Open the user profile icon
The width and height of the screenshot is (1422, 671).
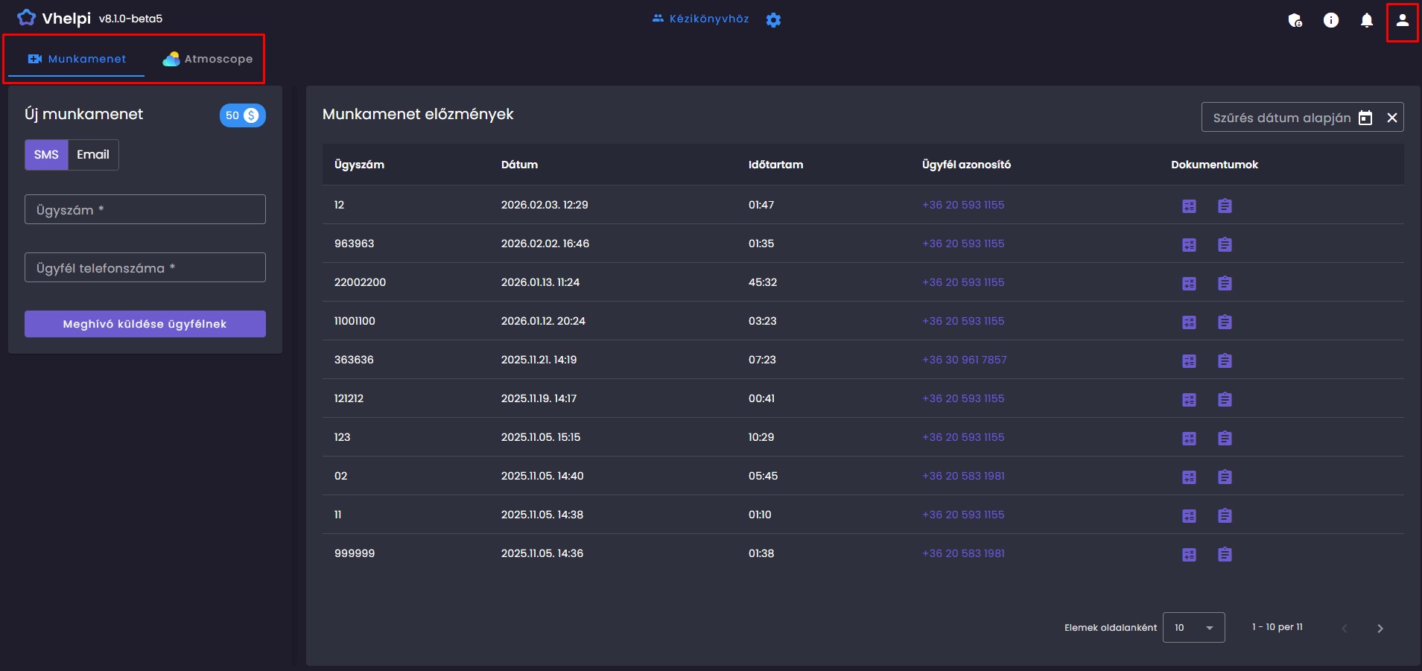pos(1402,21)
